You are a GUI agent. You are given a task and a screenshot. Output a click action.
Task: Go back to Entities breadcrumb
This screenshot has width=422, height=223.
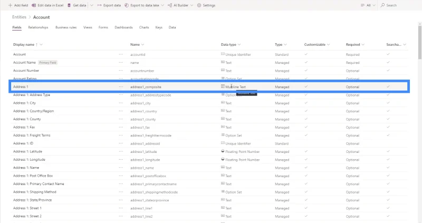click(20, 17)
